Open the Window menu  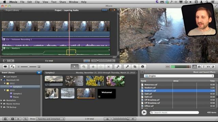74,2
